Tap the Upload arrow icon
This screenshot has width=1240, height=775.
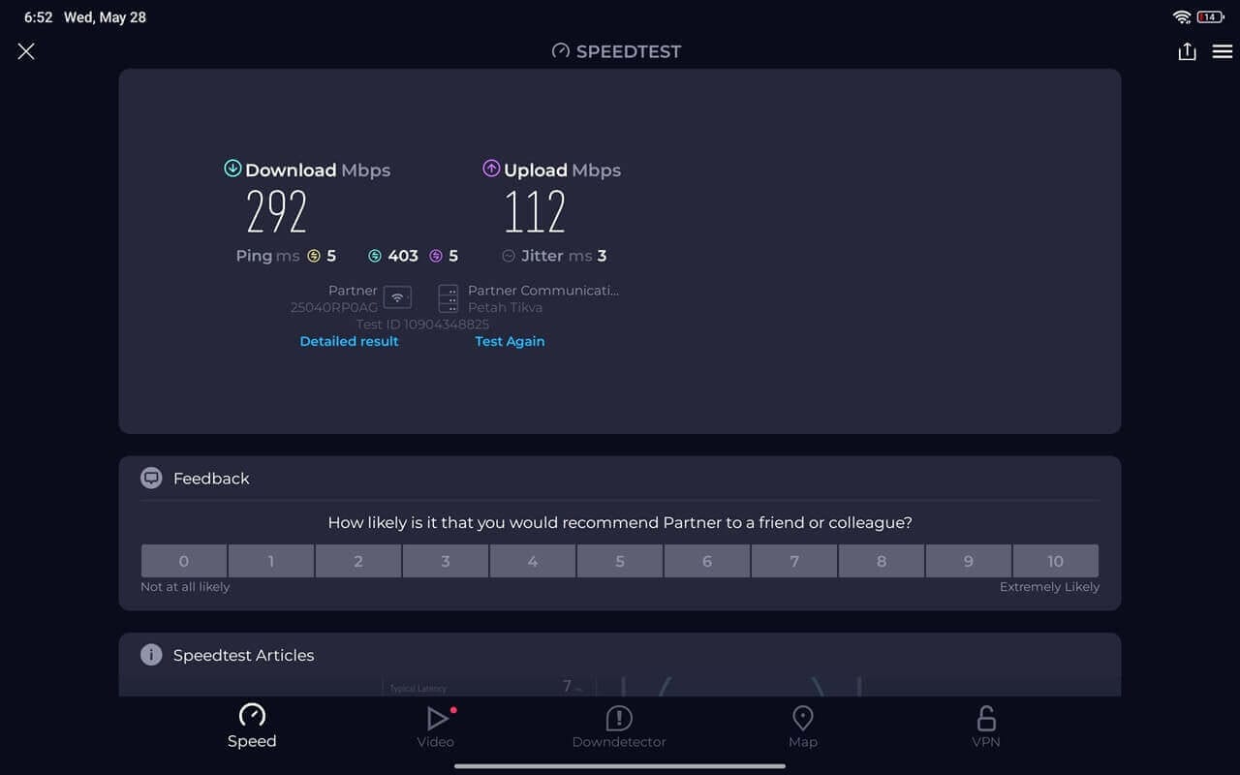click(491, 169)
